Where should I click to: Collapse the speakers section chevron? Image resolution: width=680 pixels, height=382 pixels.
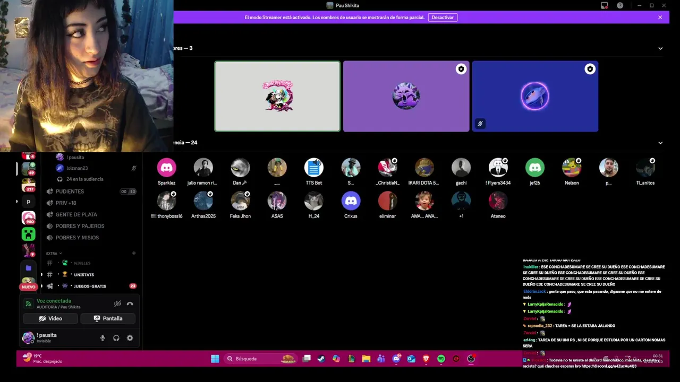pyautogui.click(x=660, y=48)
